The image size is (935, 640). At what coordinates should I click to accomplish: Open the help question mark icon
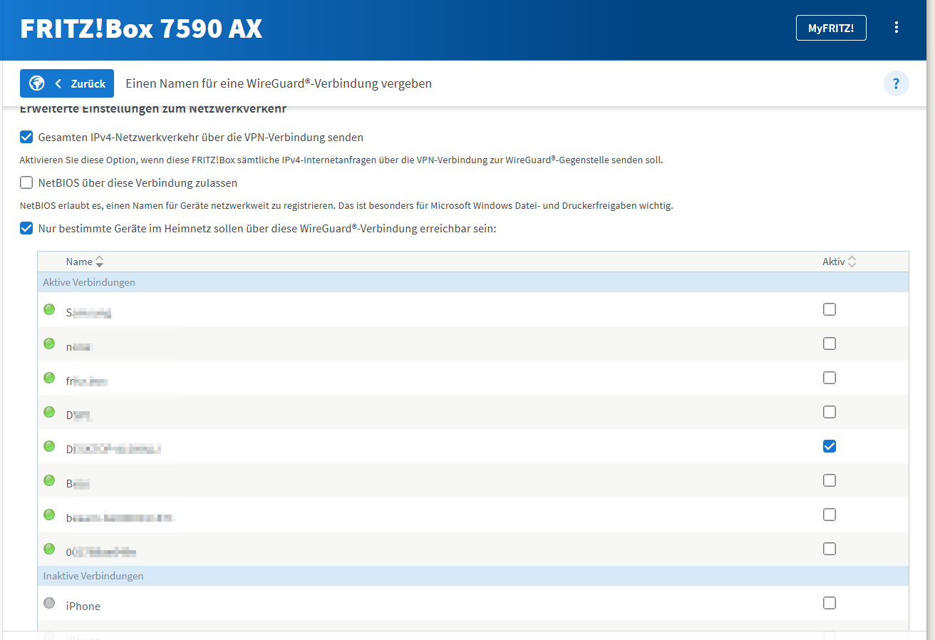coord(896,83)
